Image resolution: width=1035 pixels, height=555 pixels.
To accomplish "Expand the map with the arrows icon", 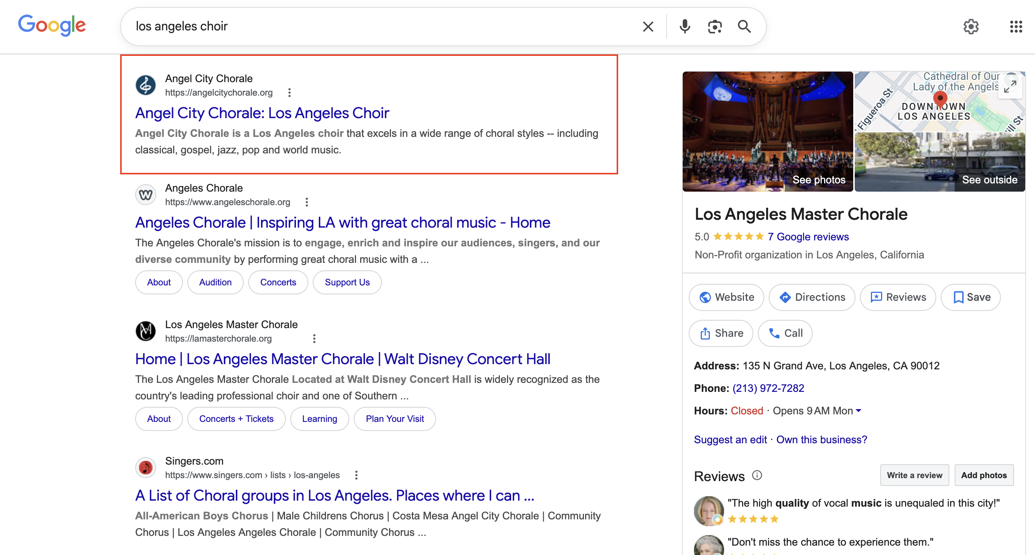I will point(1010,86).
